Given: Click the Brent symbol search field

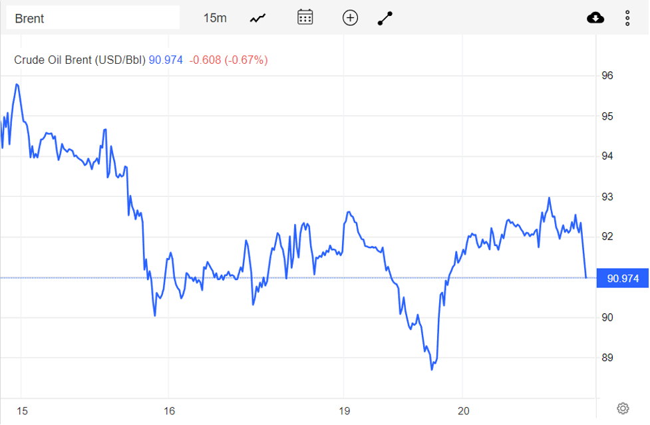Looking at the screenshot, I should tap(93, 18).
